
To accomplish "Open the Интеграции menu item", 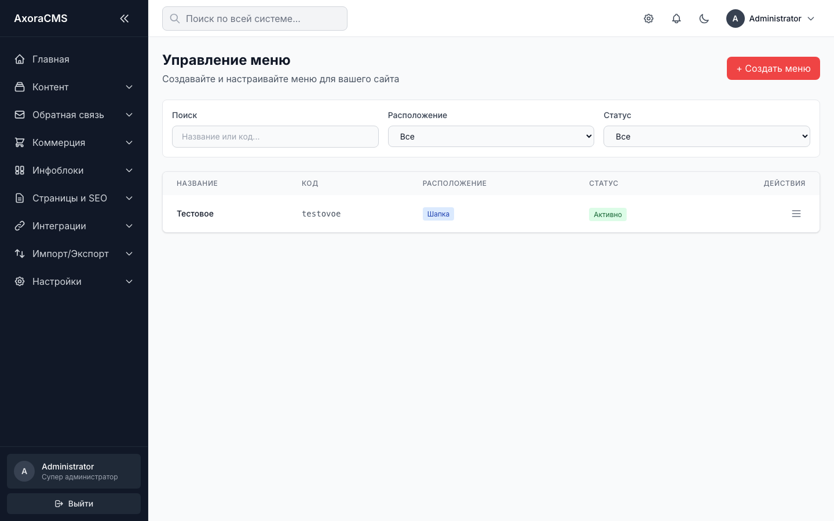I will click(74, 226).
